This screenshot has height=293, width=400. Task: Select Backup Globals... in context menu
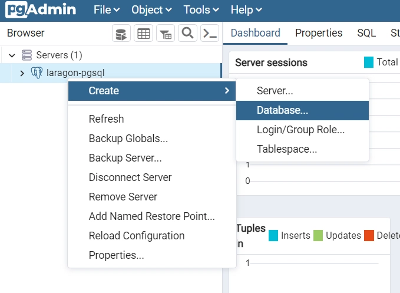point(152,139)
